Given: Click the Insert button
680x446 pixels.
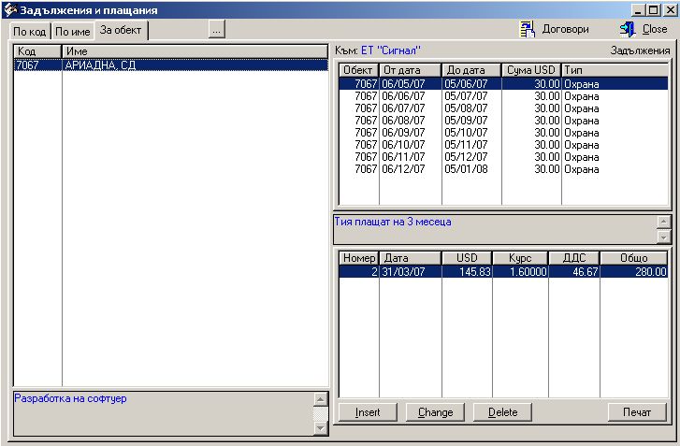Looking at the screenshot, I should [x=368, y=412].
